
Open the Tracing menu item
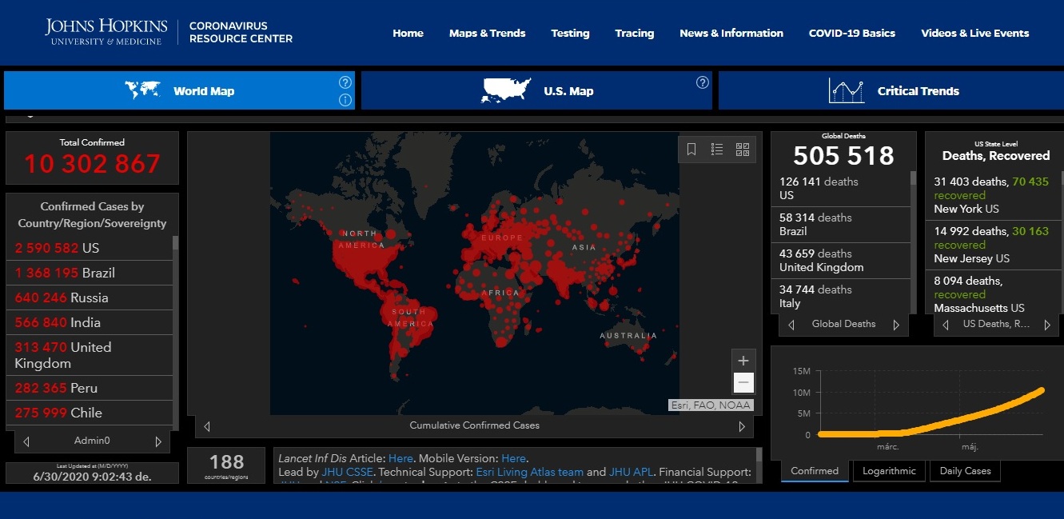click(635, 33)
